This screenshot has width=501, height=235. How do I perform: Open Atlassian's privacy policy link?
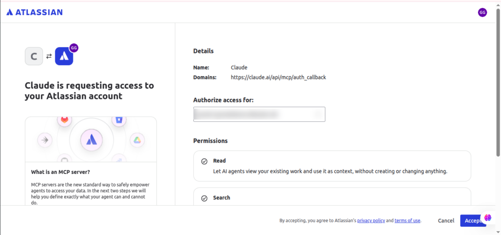(x=371, y=221)
